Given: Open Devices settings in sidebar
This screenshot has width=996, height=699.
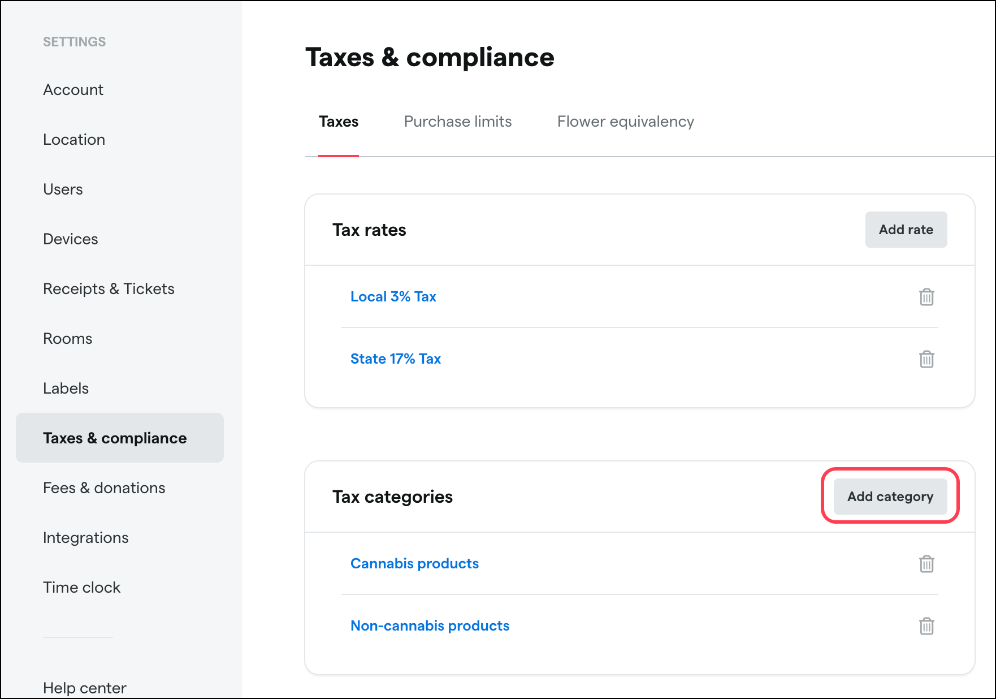Looking at the screenshot, I should tap(71, 239).
